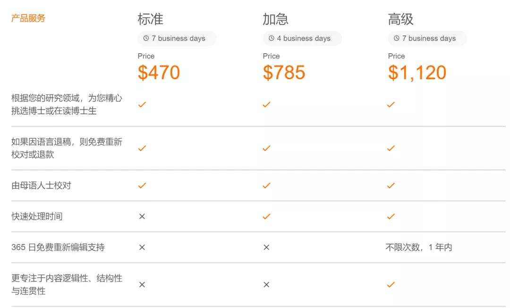The height and width of the screenshot is (308, 510).
Task: Select the 高级 plan heading
Action: tap(400, 19)
